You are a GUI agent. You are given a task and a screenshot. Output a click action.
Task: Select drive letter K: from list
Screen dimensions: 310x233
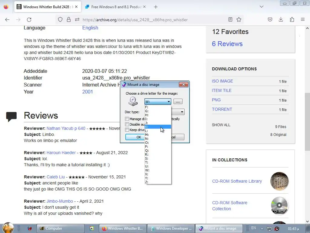[x=158, y=127]
